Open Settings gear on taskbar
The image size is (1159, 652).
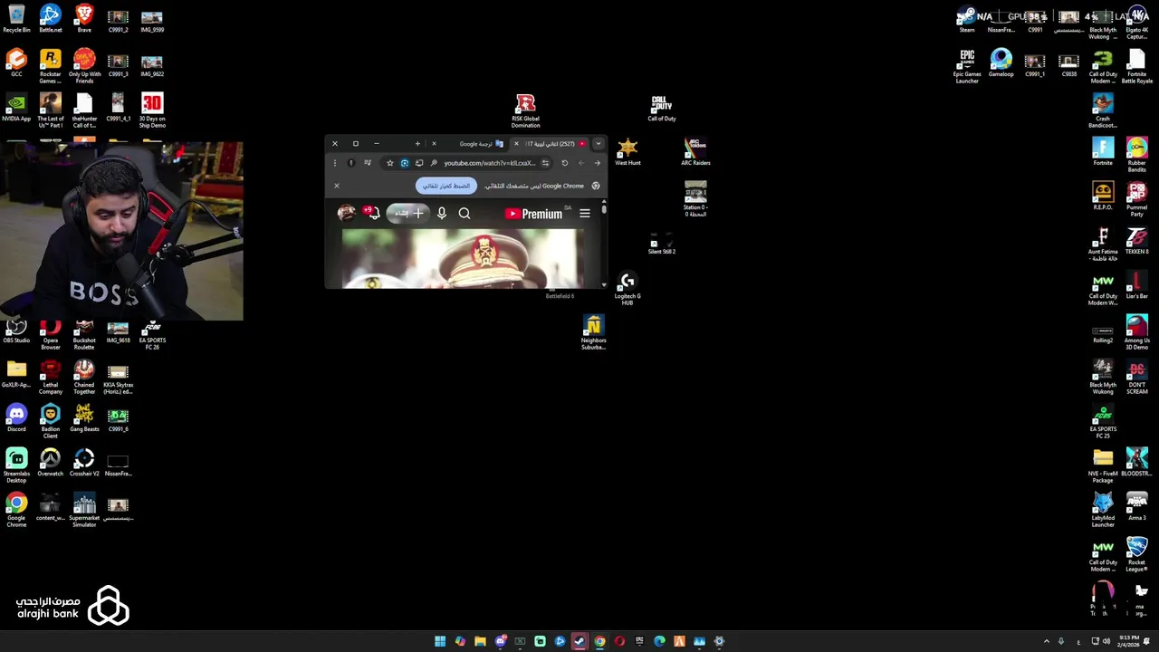click(719, 641)
